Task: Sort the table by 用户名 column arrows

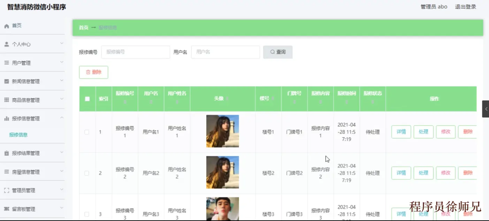Action: [151, 102]
